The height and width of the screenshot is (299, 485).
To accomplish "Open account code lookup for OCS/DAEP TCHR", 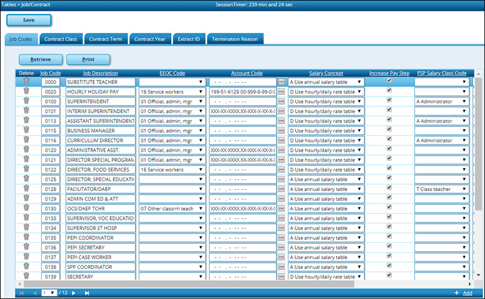I will (281, 208).
